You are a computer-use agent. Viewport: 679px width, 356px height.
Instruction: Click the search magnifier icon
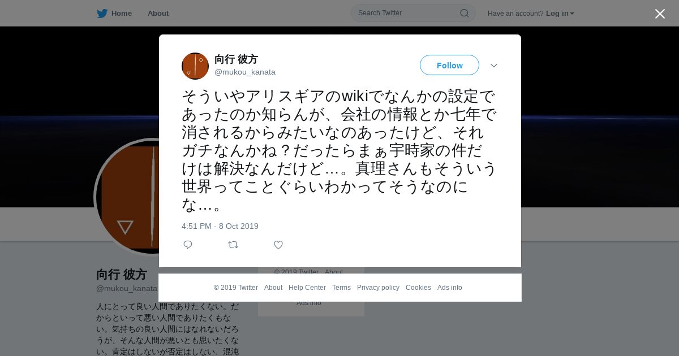464,13
